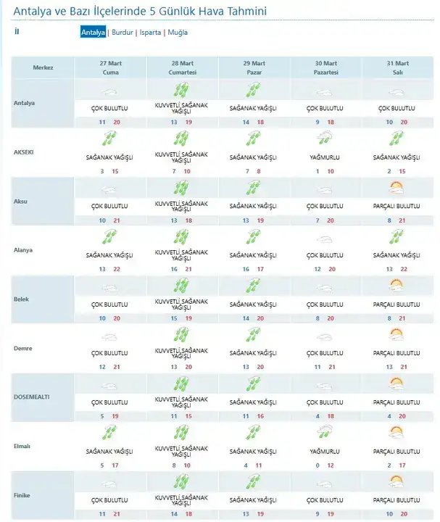Viewport: 440px width, 522px height.
Task: Click the 31 Mart Salı column header
Action: point(397,68)
